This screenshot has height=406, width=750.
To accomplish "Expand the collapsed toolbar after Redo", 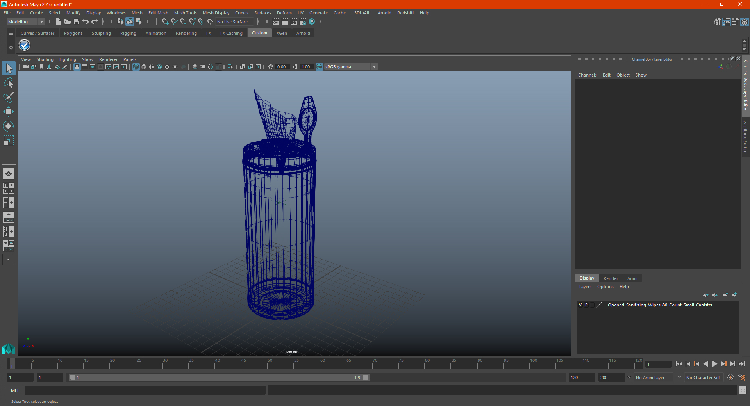I will (x=103, y=22).
